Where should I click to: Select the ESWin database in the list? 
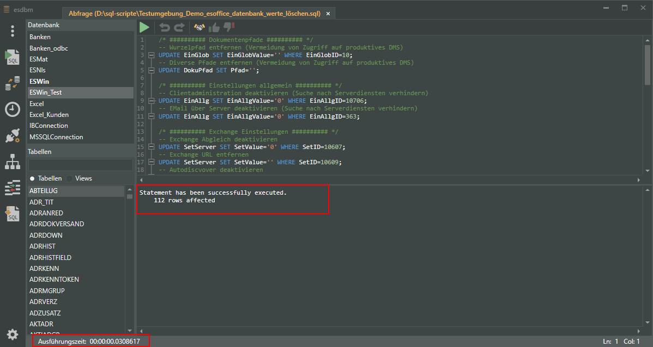(x=39, y=82)
